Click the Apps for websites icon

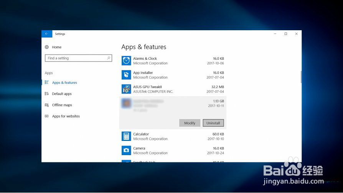pyautogui.click(x=46, y=116)
